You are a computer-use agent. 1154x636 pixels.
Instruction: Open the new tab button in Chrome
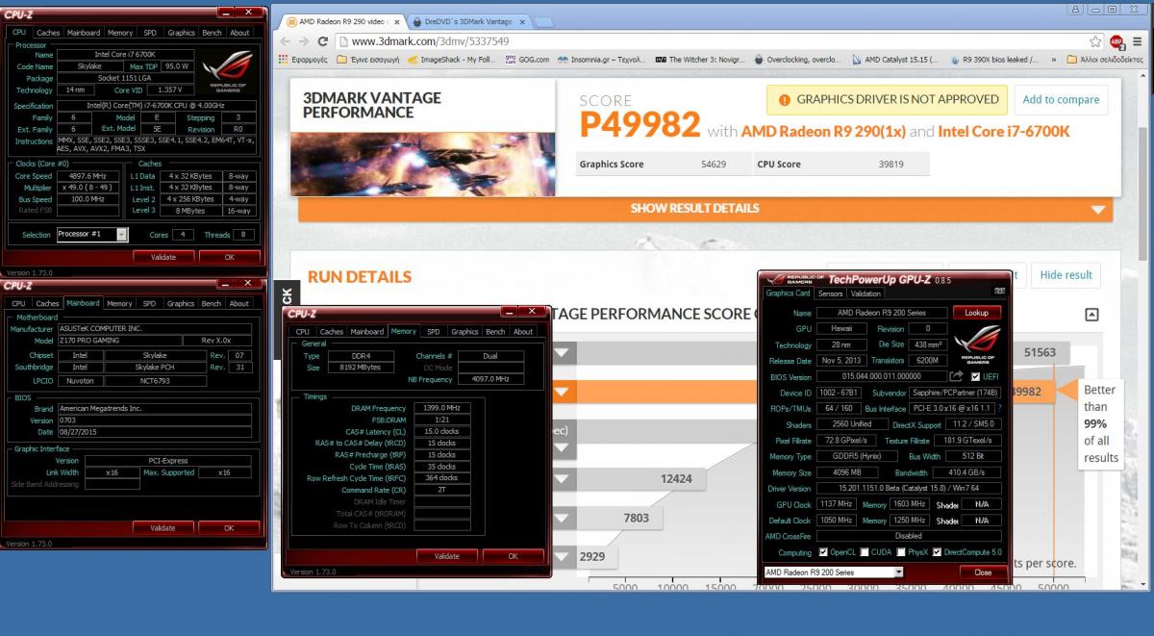click(x=545, y=20)
